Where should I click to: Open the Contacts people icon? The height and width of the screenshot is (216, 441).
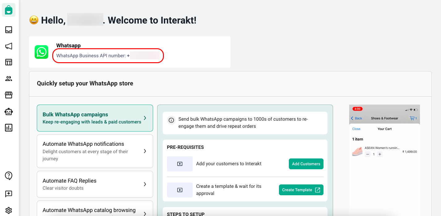pos(9,79)
